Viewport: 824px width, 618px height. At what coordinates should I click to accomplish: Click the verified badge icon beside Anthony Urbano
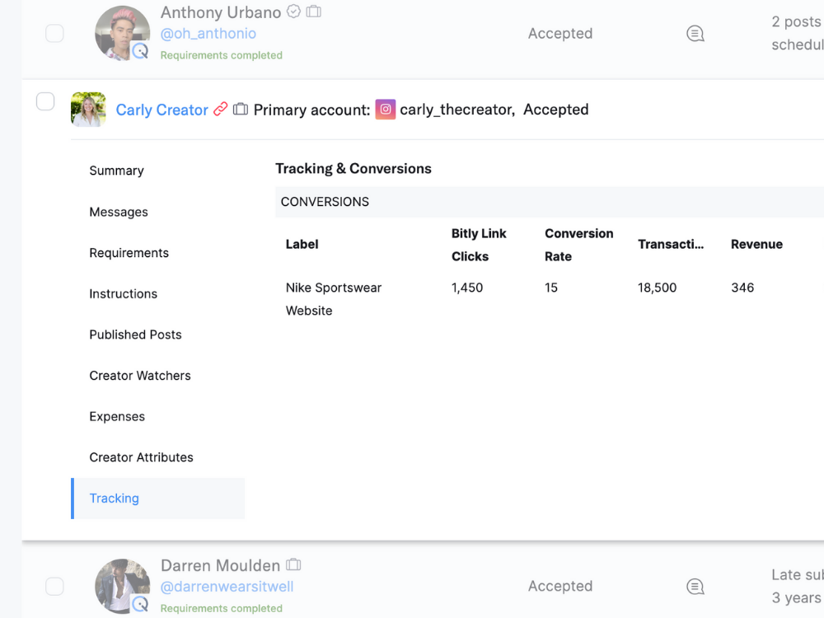coord(293,12)
